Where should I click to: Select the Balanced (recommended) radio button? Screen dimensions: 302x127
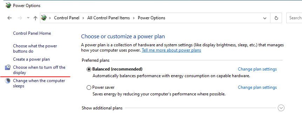(x=89, y=69)
